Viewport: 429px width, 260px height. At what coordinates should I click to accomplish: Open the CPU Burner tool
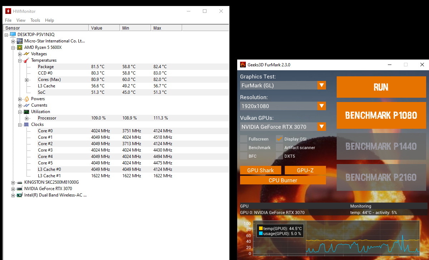[x=283, y=180]
